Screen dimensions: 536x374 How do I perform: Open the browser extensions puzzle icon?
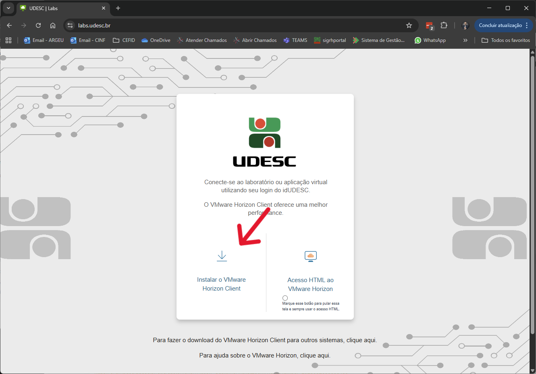click(x=444, y=25)
